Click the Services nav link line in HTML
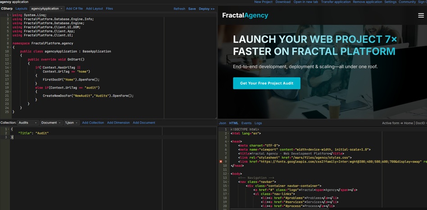427x210 pixels. pyautogui.click(x=300, y=202)
